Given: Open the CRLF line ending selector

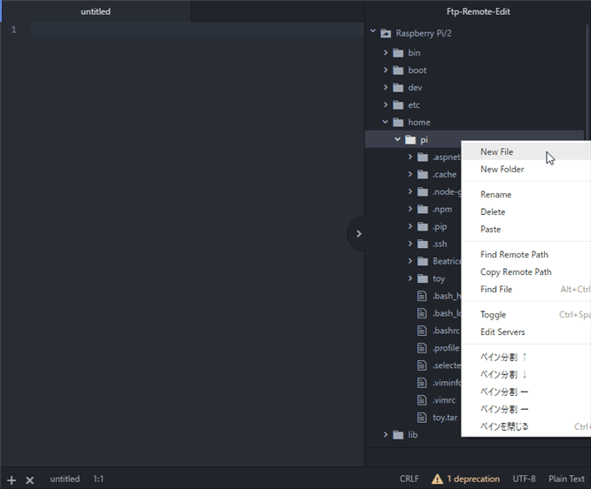Looking at the screenshot, I should point(409,479).
